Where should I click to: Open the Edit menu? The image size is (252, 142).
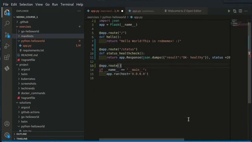click(14, 4)
